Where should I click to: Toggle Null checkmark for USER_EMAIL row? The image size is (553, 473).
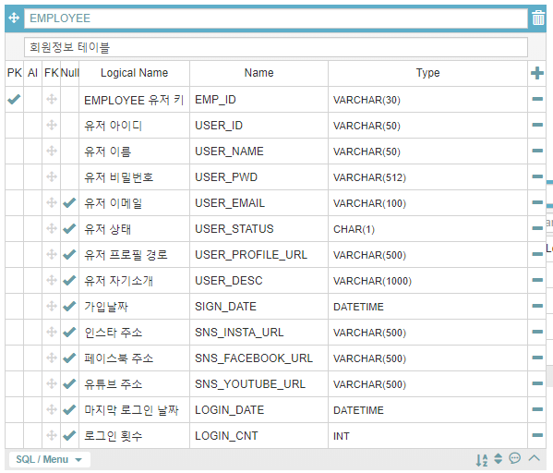tap(69, 202)
